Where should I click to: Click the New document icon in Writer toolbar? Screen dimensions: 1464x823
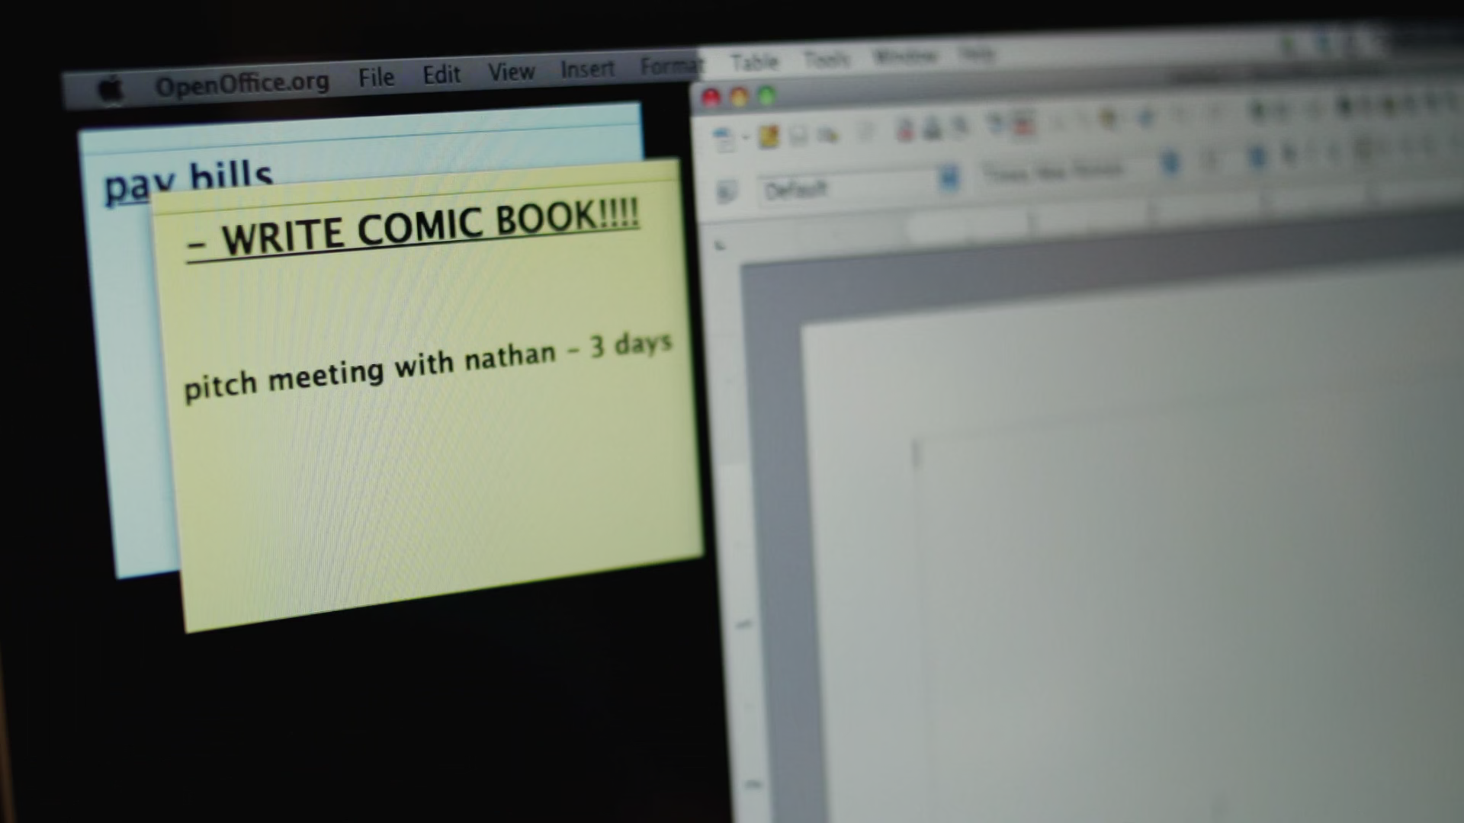tap(724, 139)
